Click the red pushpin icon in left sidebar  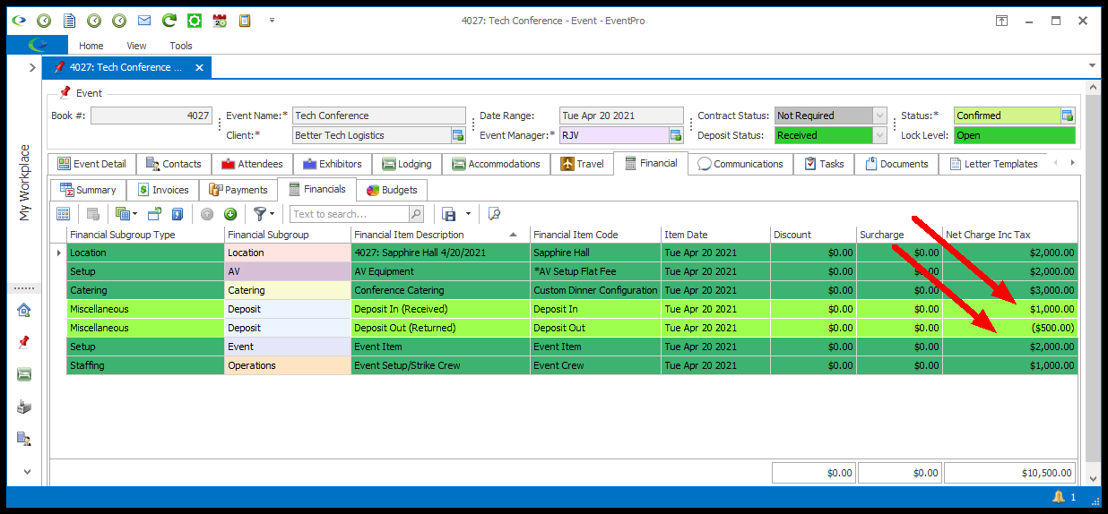(x=24, y=342)
